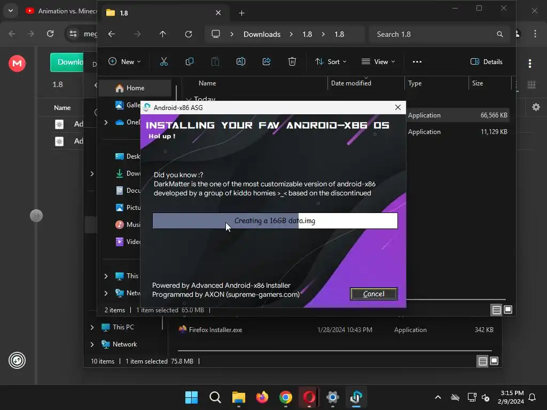Open the MEGA settings gear

[x=535, y=107]
